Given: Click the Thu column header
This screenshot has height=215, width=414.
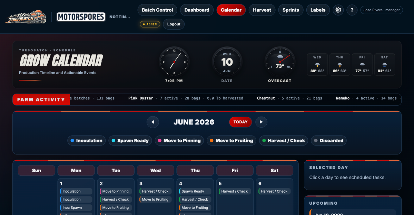Looking at the screenshot, I should click(195, 170).
